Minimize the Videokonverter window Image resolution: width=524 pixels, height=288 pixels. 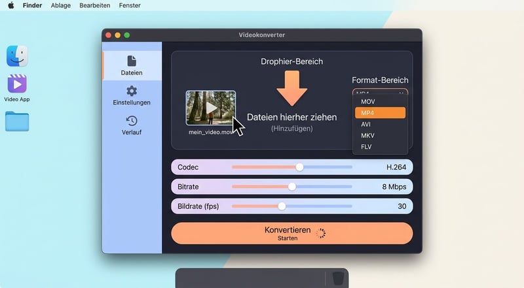tap(118, 35)
